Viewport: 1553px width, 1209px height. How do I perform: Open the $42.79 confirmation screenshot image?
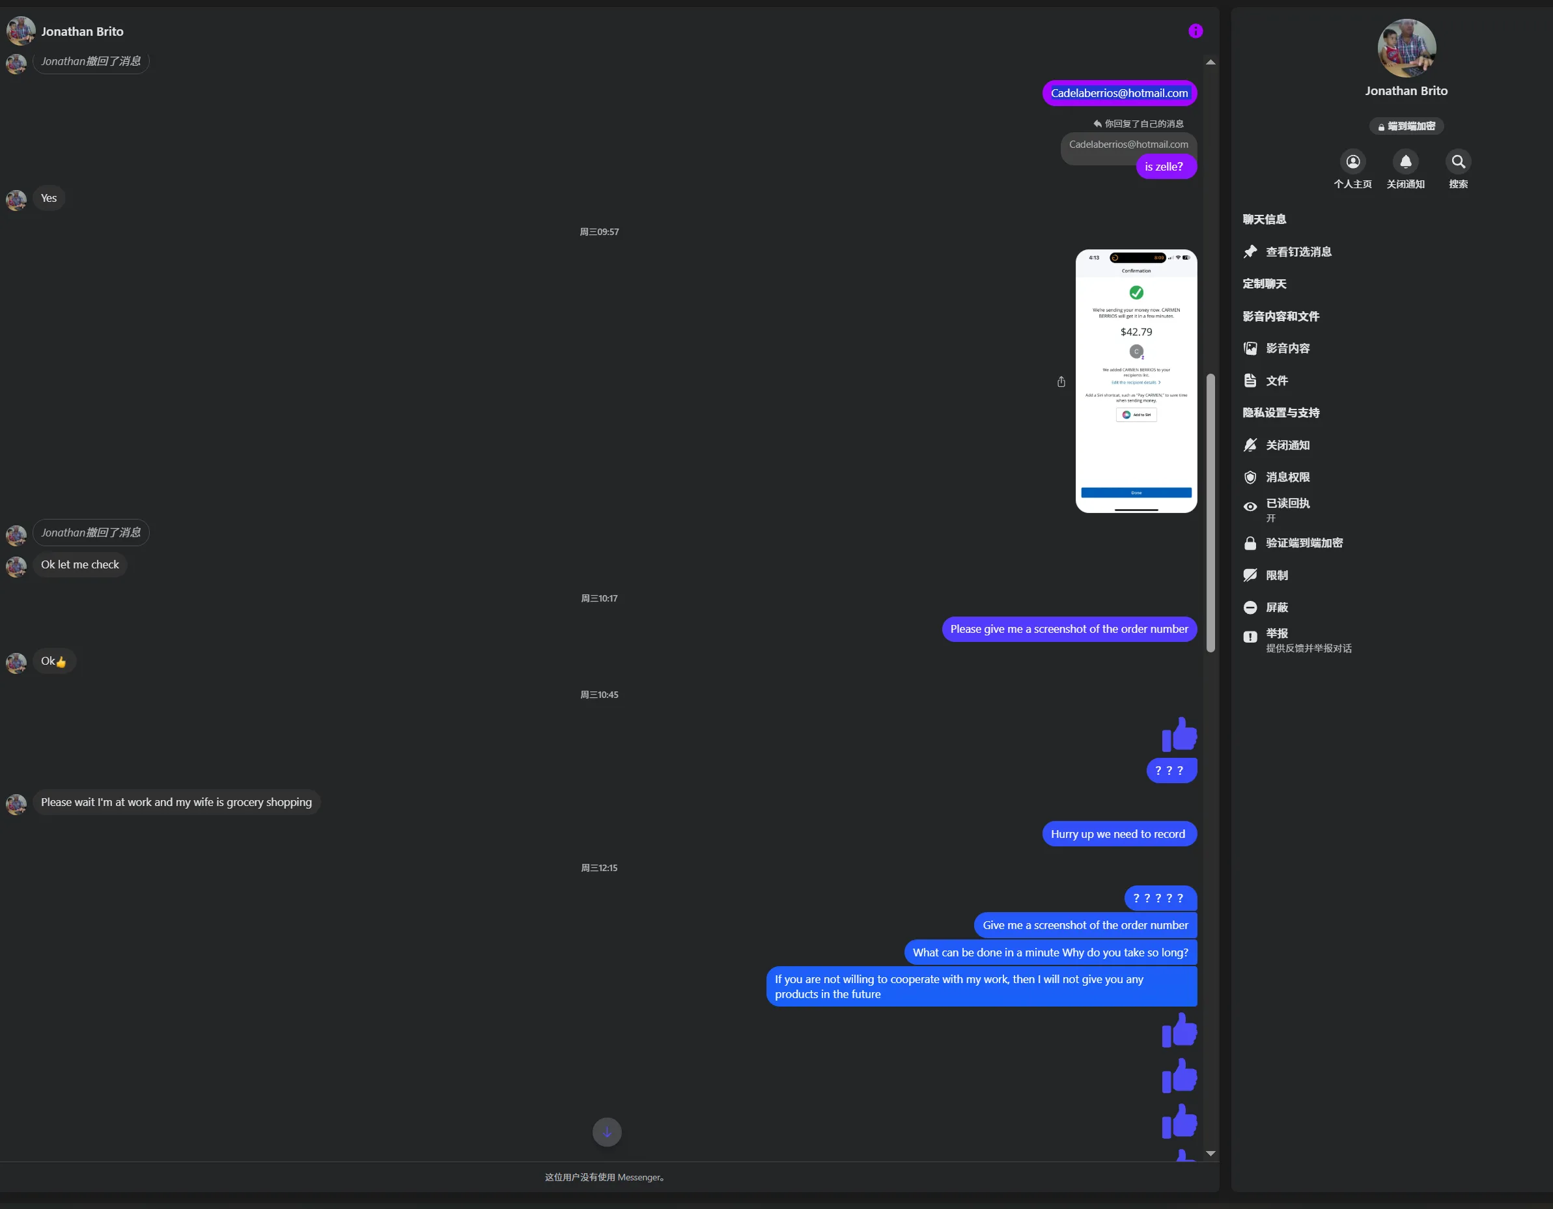coord(1136,382)
